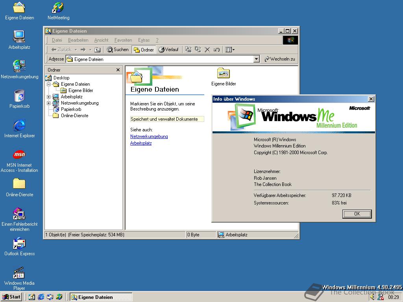Open the Views dropdown button
This screenshot has height=302, width=403.
click(230, 50)
